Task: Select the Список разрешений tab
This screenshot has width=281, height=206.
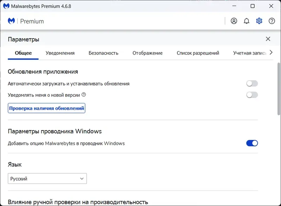Action: pos(198,53)
